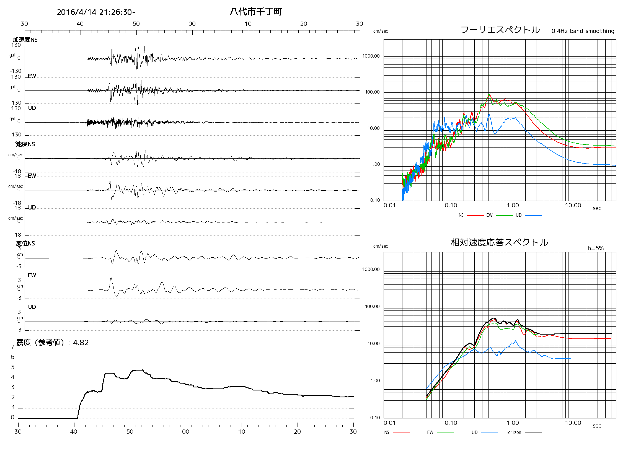Click the green EW line in response legend
Viewport: 641px width, 453px height.
click(445, 433)
